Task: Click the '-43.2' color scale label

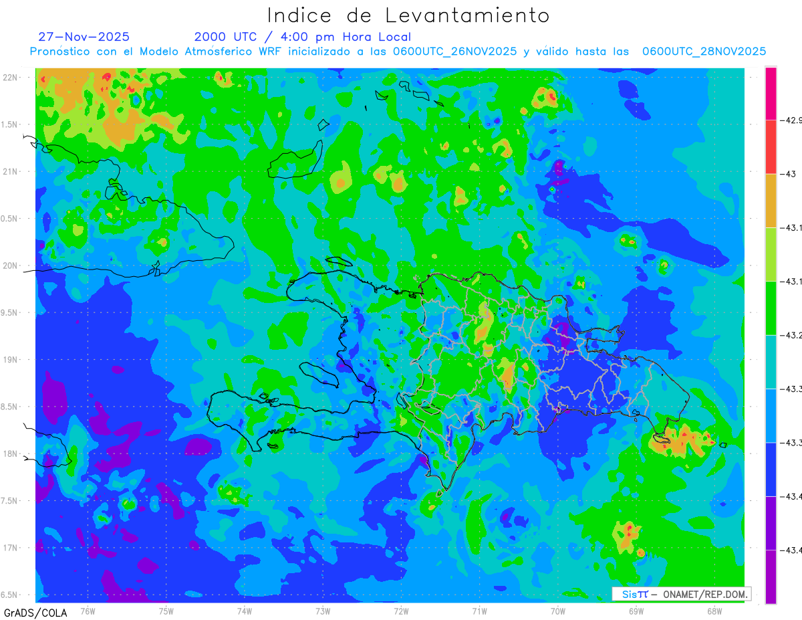Action: tap(792, 335)
